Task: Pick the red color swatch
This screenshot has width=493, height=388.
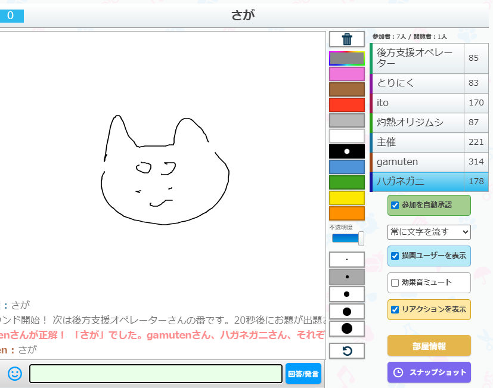Action: coord(347,105)
